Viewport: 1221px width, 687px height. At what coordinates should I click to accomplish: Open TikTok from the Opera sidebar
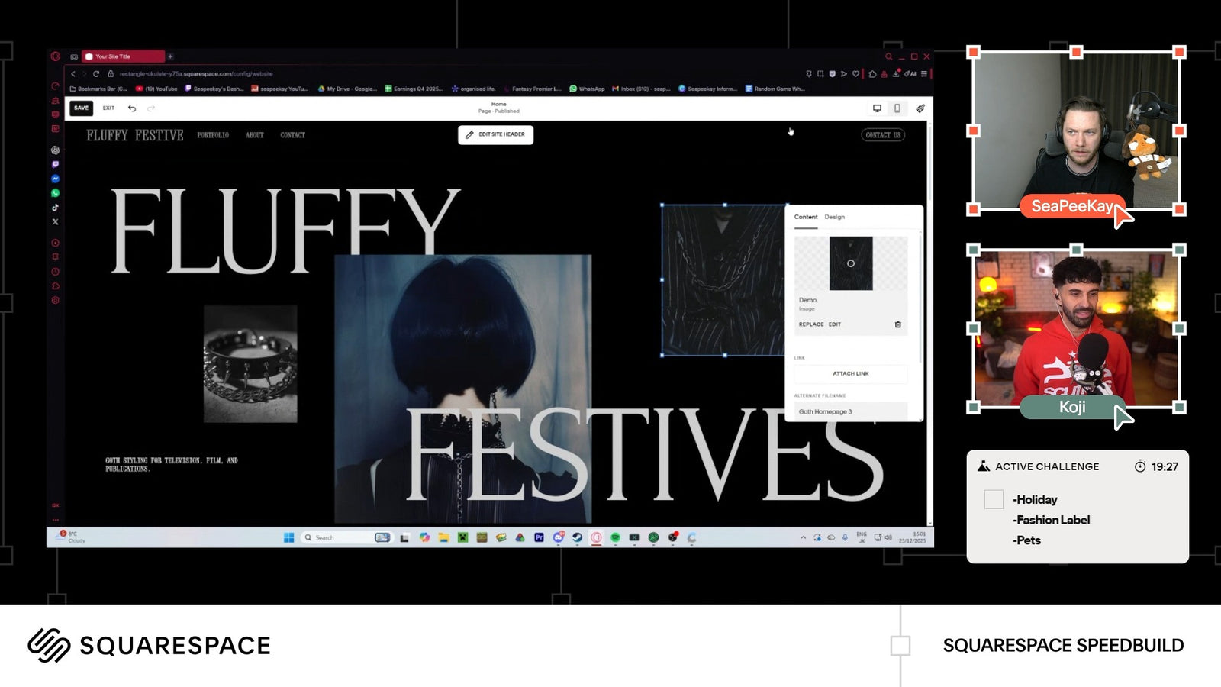point(55,208)
